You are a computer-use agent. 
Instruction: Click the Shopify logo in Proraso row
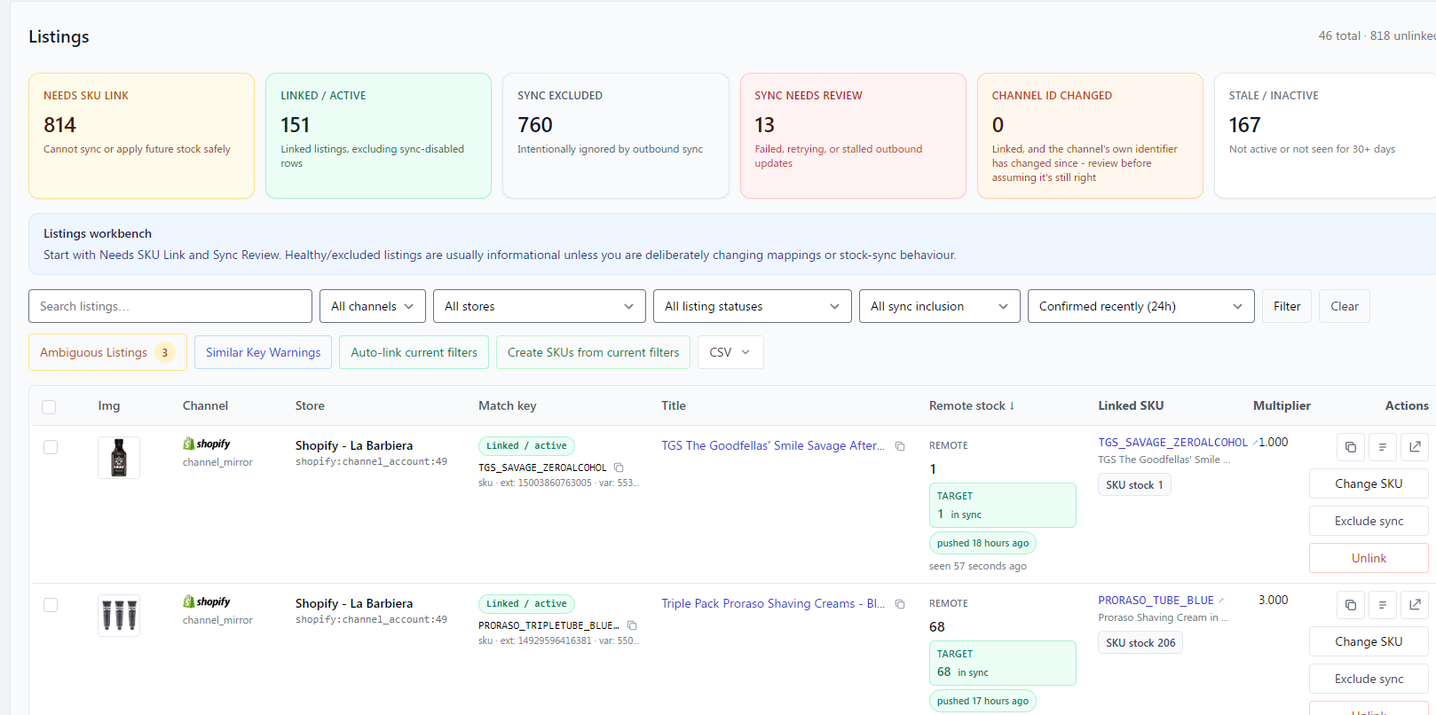(207, 601)
